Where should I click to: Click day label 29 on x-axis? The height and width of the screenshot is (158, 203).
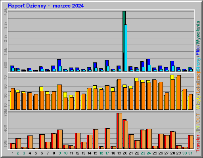(178, 153)
